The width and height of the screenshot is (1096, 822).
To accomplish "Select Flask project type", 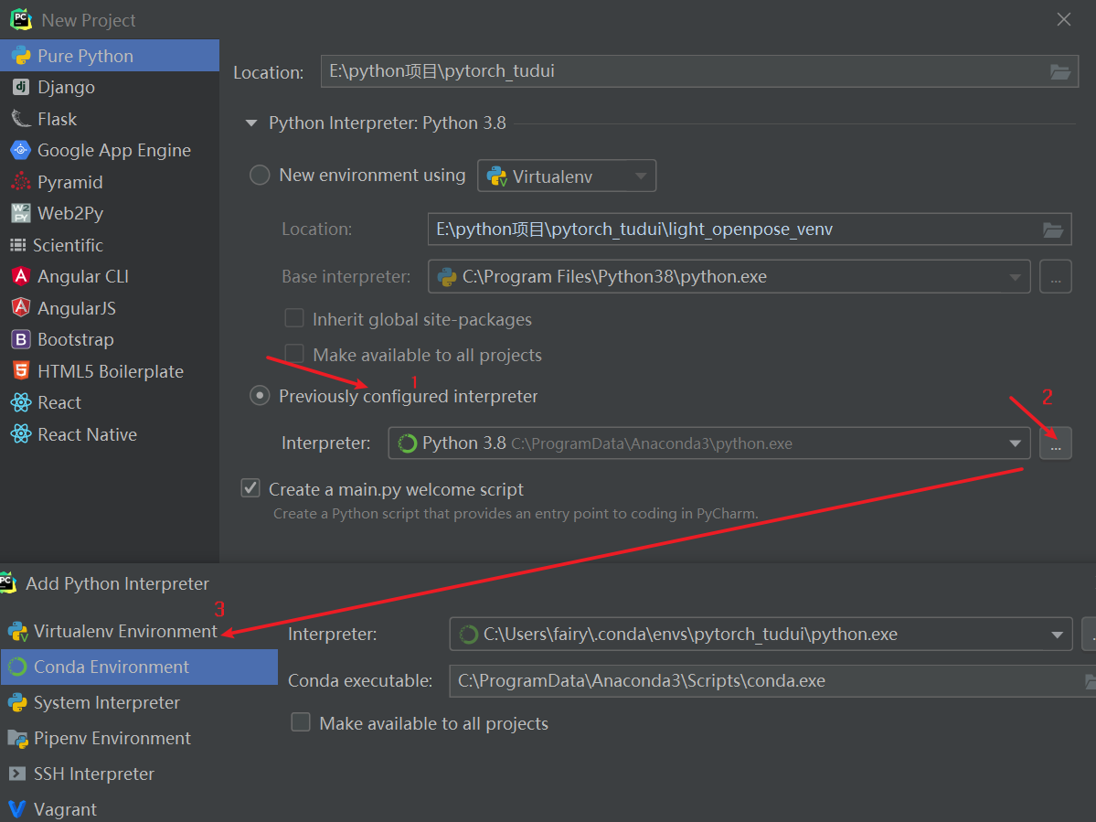I will [110, 119].
